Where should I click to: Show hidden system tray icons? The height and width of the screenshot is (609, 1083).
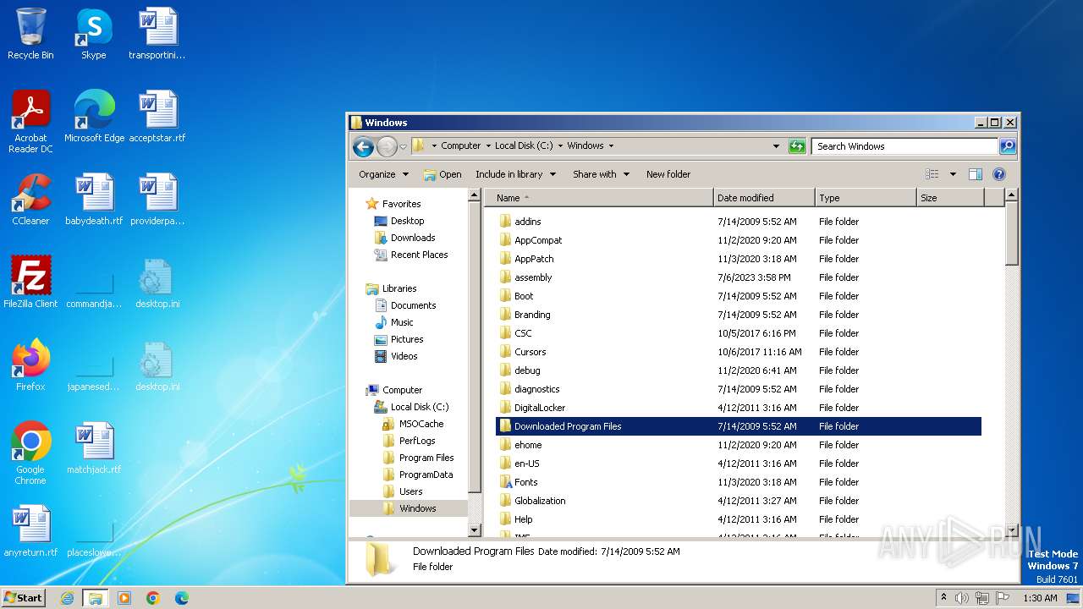coord(943,598)
